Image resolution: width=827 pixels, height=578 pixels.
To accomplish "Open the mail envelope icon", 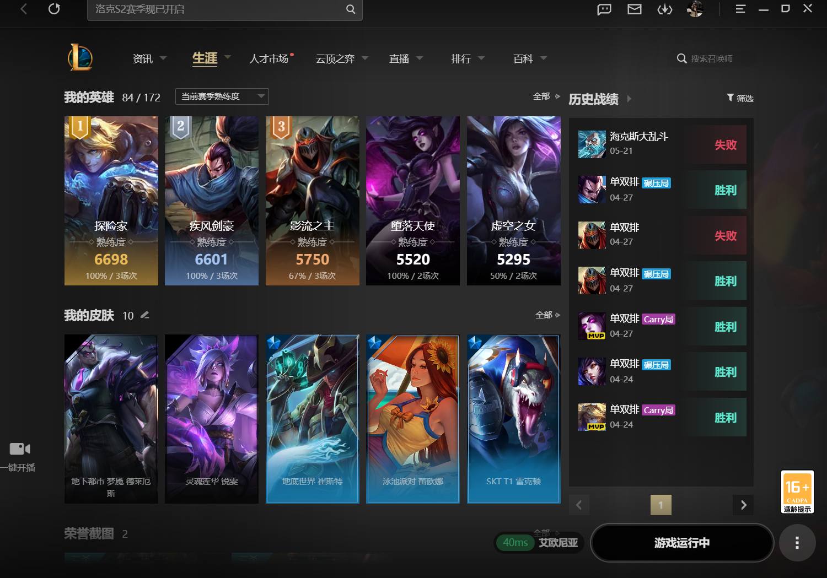I will coord(635,9).
